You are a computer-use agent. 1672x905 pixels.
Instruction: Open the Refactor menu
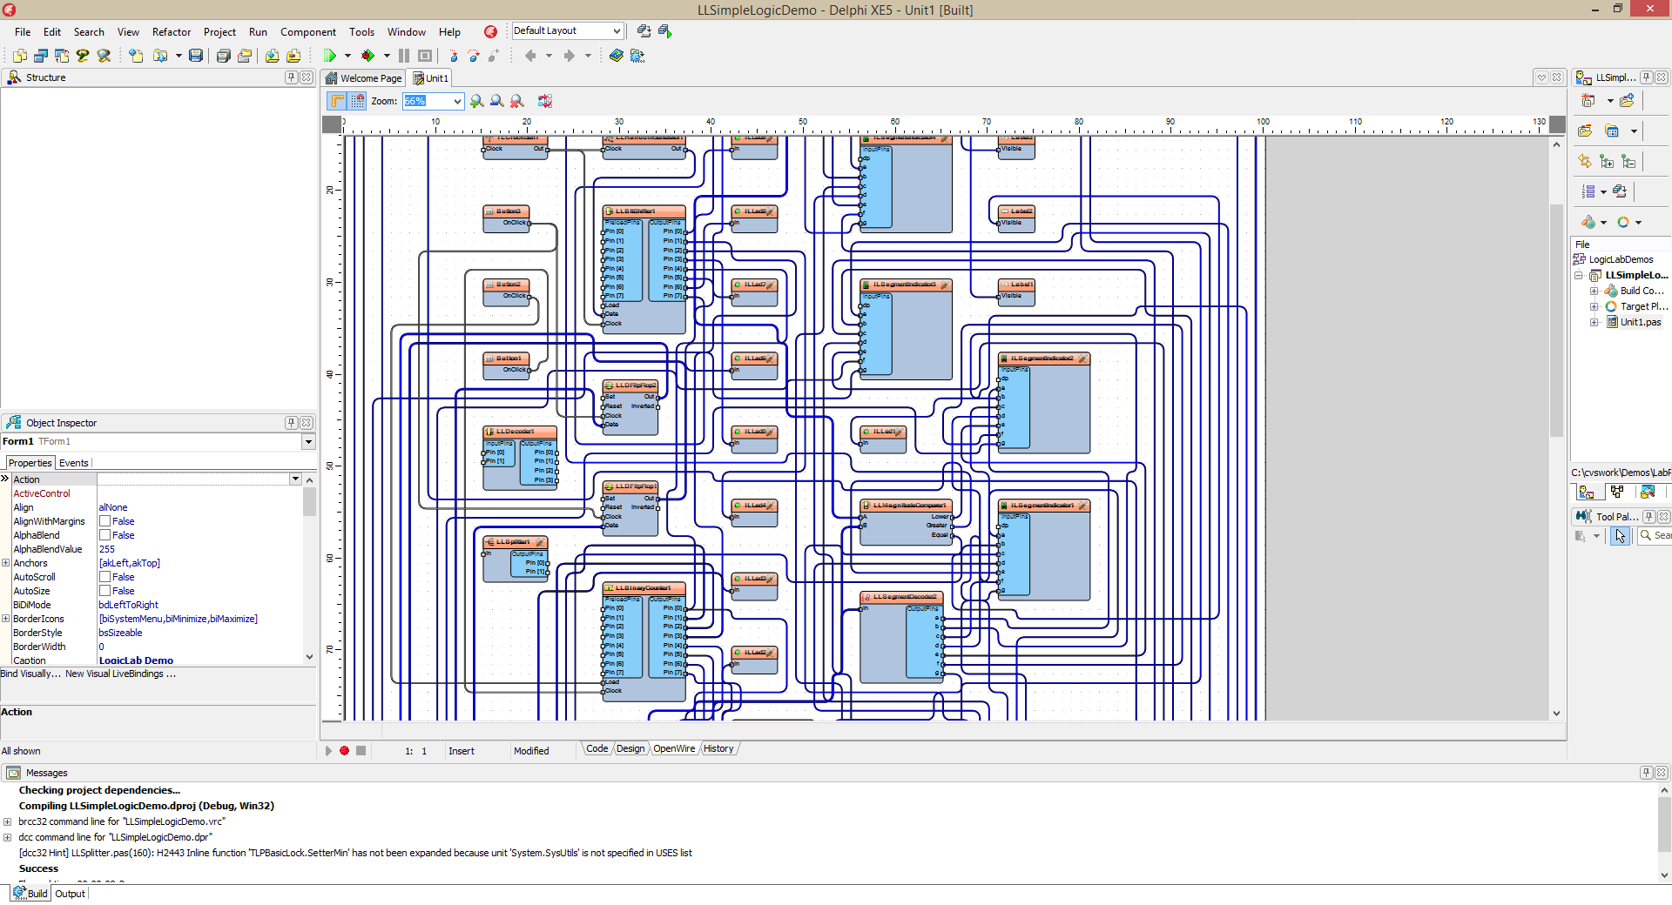[171, 32]
